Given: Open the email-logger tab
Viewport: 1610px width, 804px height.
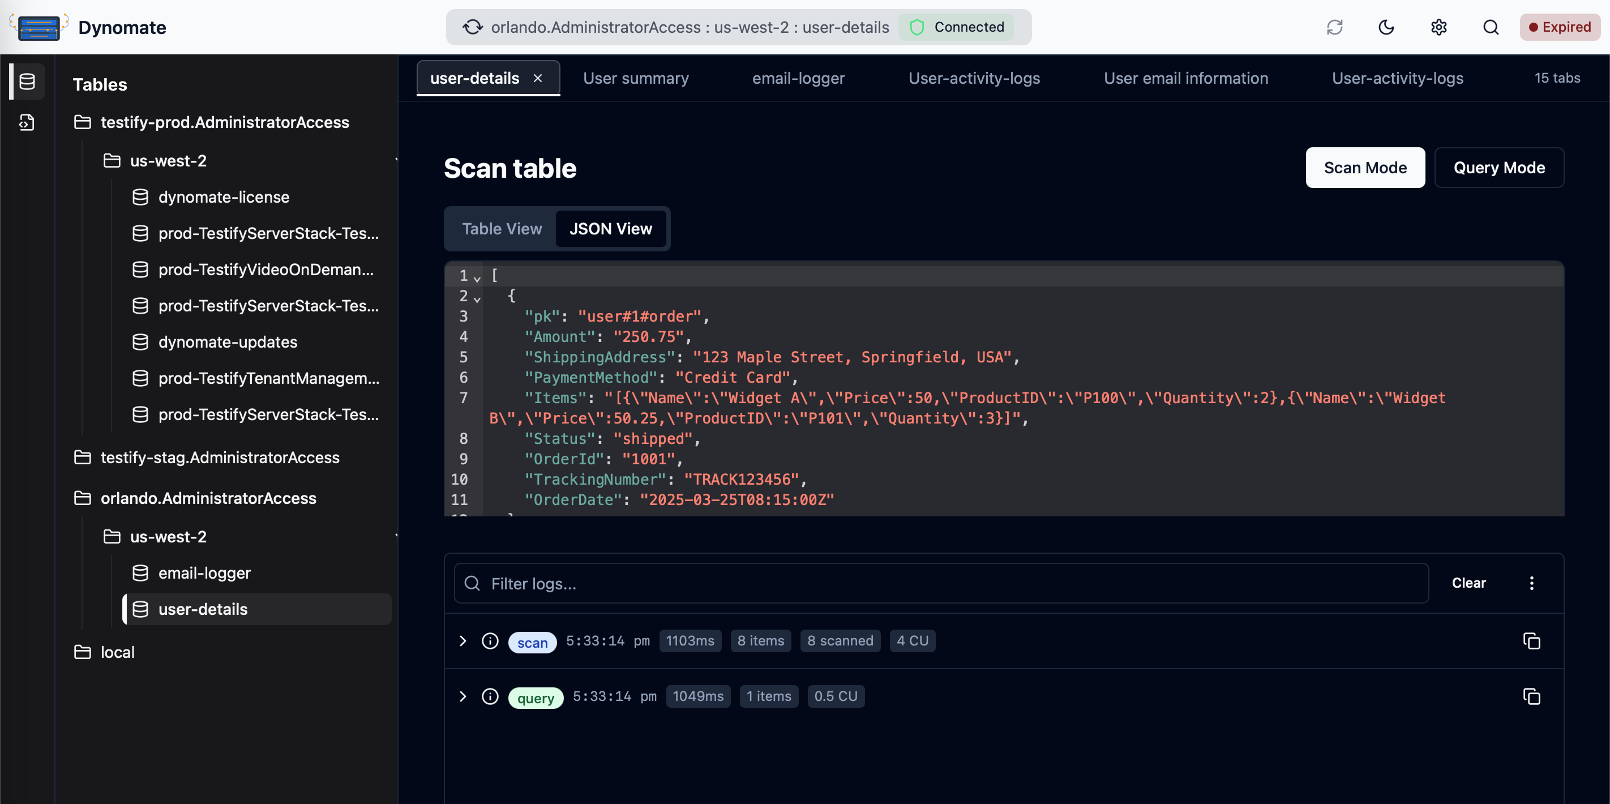Looking at the screenshot, I should coord(798,78).
